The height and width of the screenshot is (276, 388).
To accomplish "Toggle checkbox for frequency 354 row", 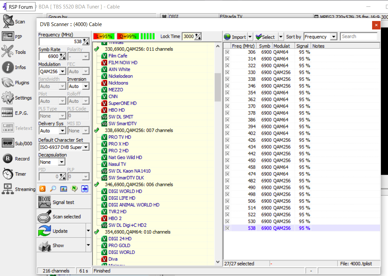I will [x=227, y=93].
